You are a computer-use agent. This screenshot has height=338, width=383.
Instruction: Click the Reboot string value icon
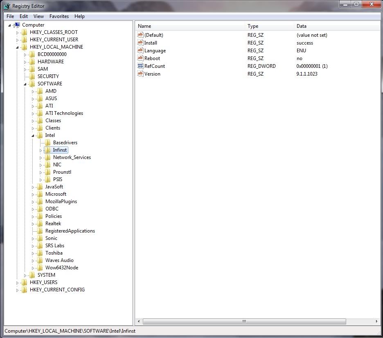click(140, 58)
